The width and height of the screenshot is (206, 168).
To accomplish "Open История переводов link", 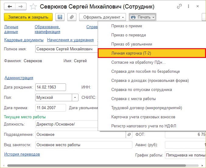I will pyautogui.click(x=22, y=154).
